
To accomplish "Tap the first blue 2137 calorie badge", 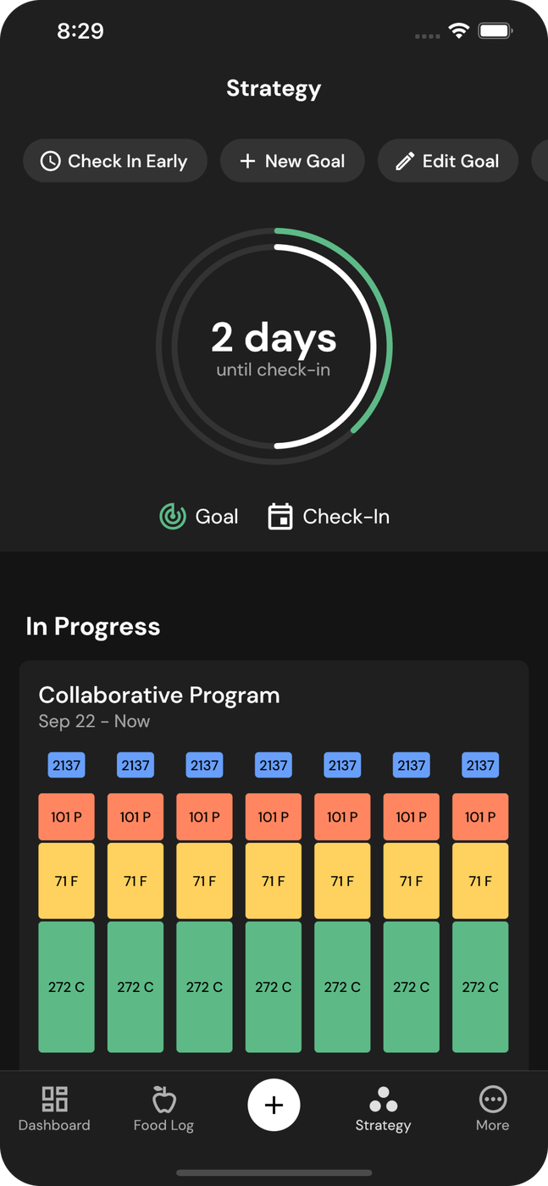I will point(66,765).
